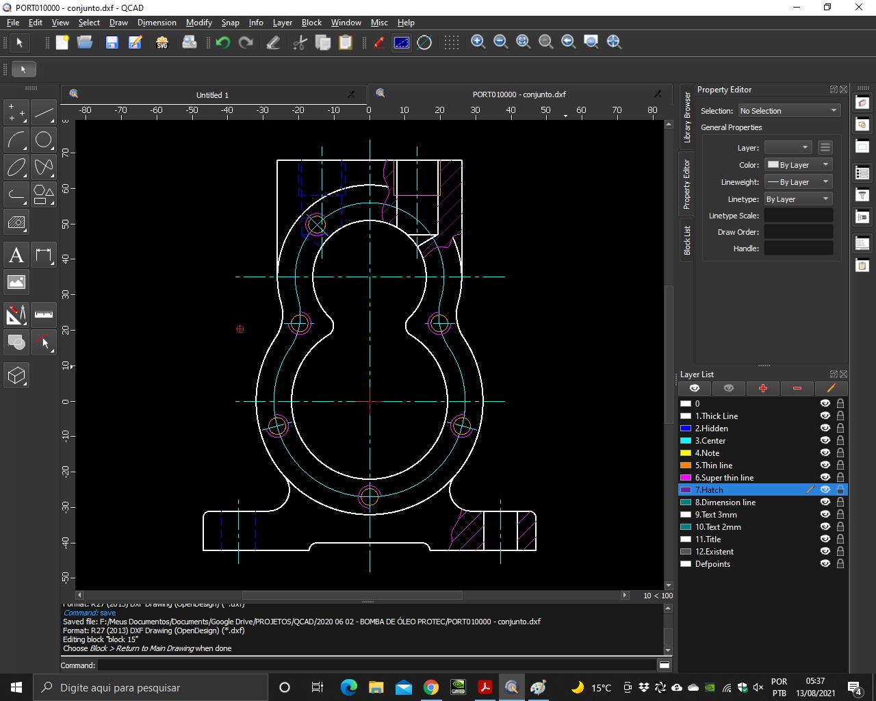
Task: Click the add layer plus button
Action: 763,388
